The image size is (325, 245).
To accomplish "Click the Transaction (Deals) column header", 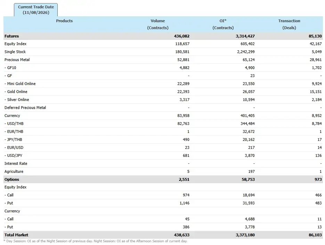I will (x=289, y=24).
